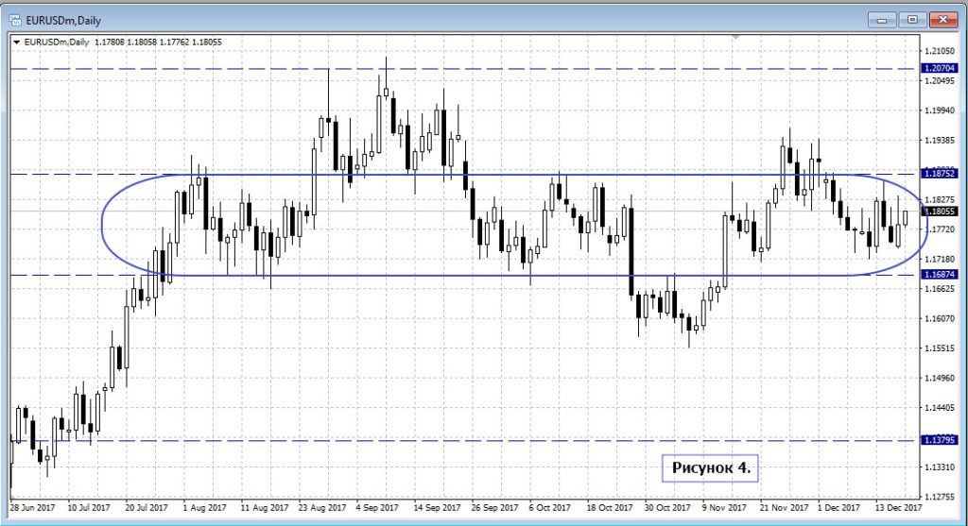Click the 1.12755 value on price scale
This screenshot has width=968, height=526.
[942, 497]
